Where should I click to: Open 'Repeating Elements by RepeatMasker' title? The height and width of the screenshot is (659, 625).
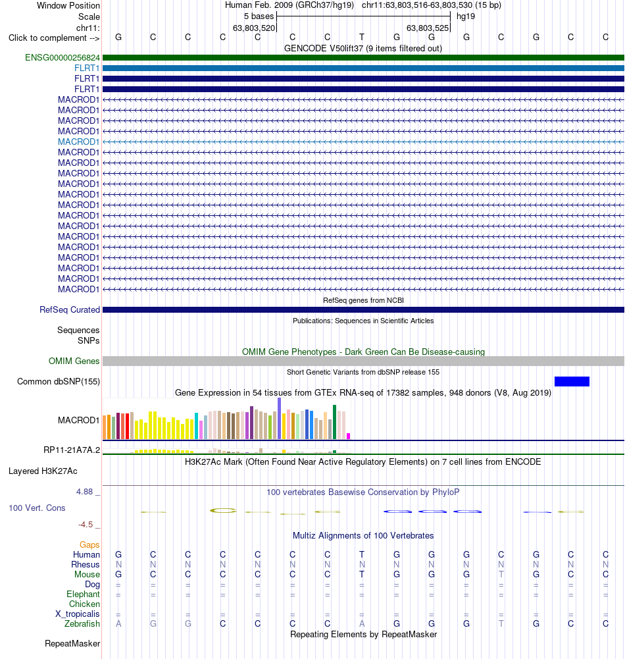(x=363, y=634)
